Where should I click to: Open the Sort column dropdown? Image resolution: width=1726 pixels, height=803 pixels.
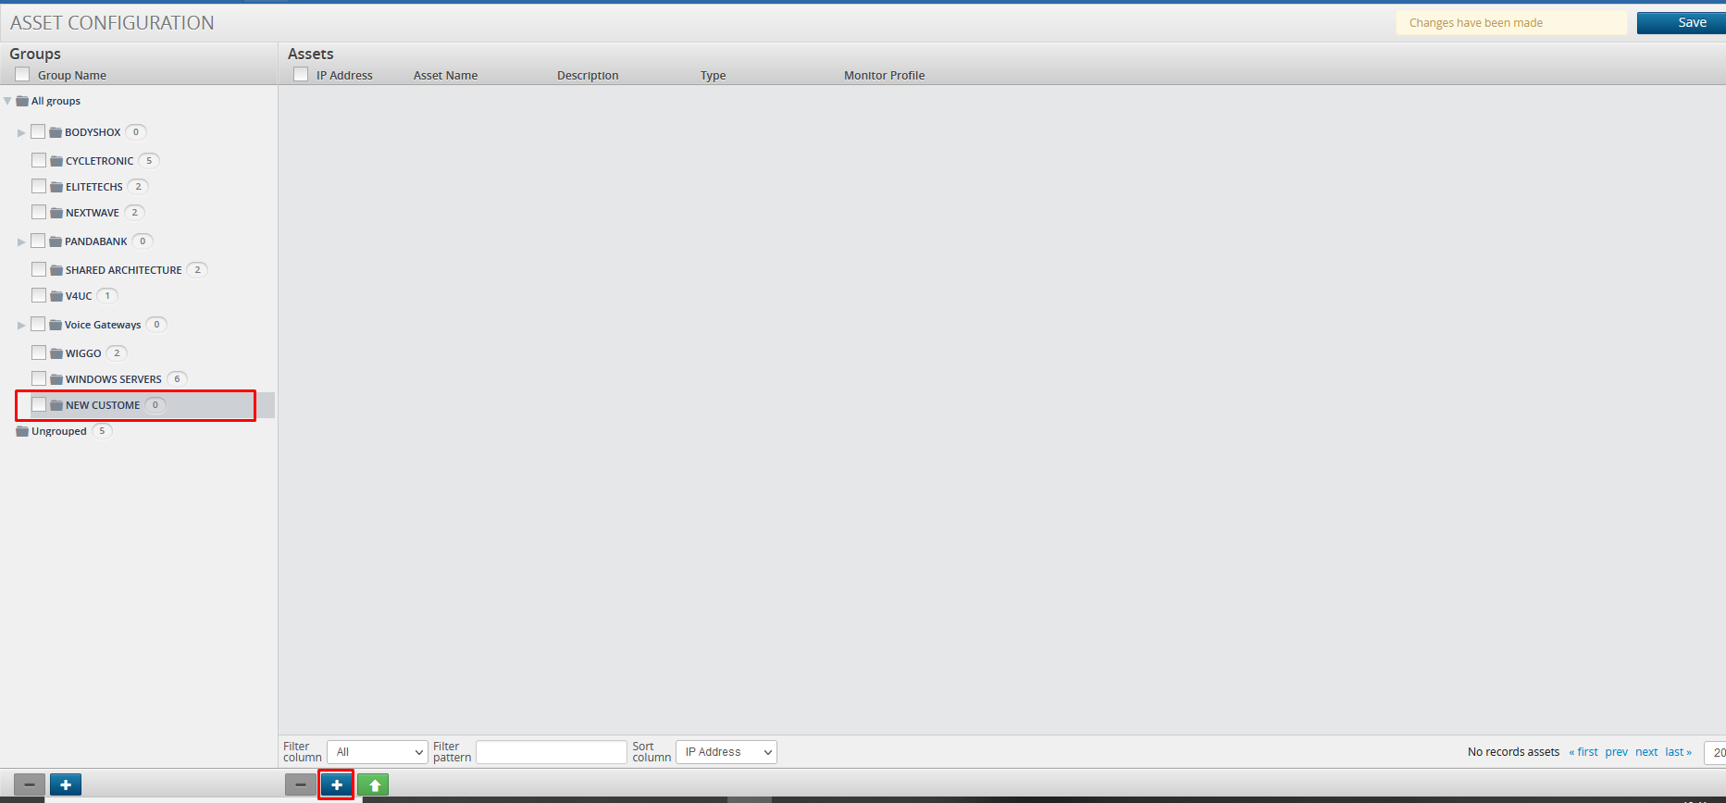726,752
